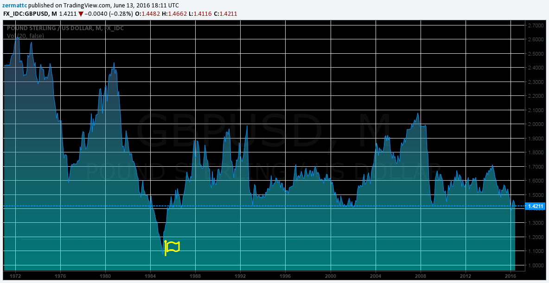Click the 2.3000 price axis label
549x283 pixels.
pos(536,82)
